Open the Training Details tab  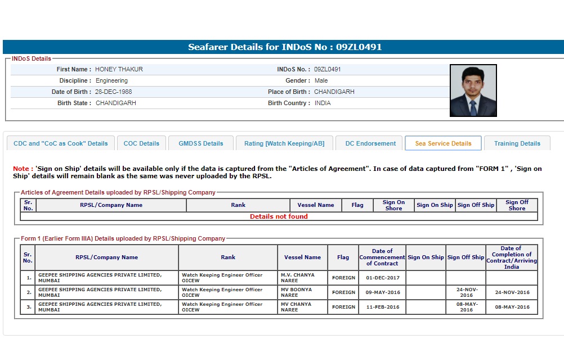pos(517,143)
